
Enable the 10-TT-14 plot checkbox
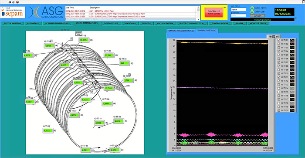point(279,88)
